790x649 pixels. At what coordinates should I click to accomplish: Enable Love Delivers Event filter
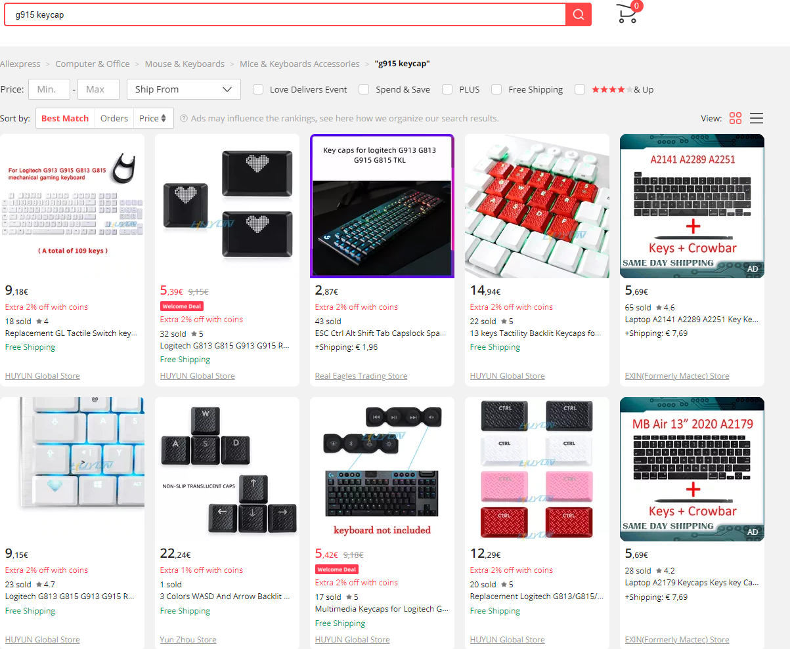click(259, 89)
